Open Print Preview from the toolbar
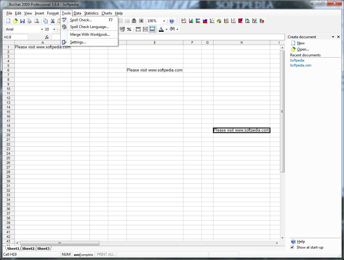The image size is (344, 260). [37, 21]
